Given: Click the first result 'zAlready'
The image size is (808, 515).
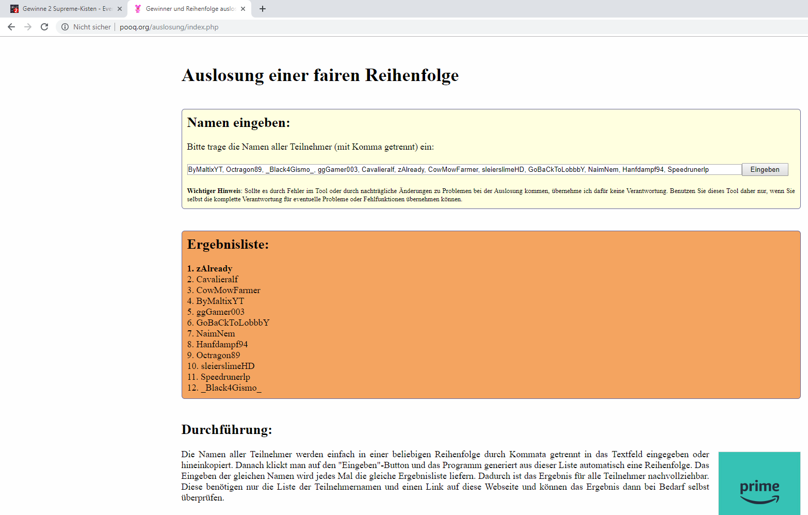Looking at the screenshot, I should [210, 268].
